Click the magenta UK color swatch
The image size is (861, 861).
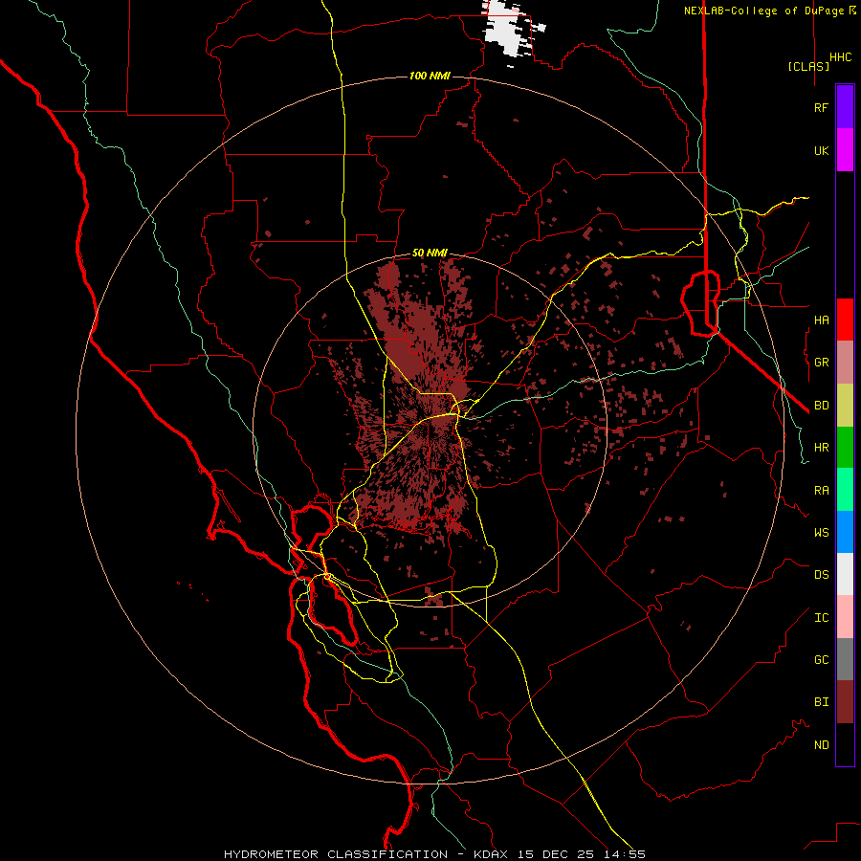click(845, 150)
